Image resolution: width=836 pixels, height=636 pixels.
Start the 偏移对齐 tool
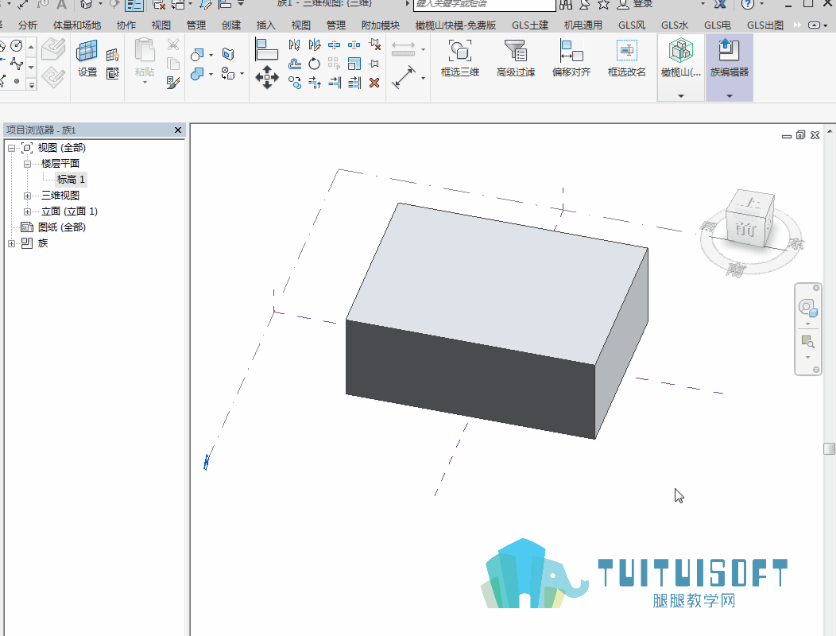click(571, 59)
